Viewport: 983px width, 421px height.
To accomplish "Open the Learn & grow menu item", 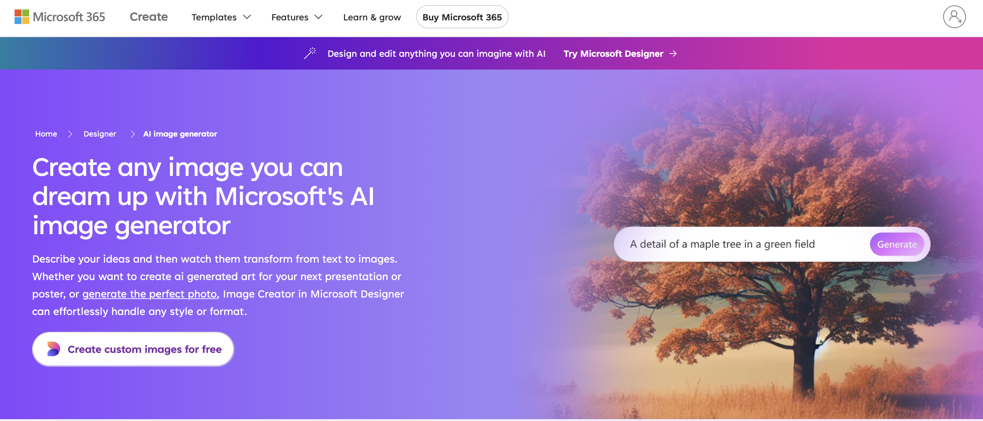I will pyautogui.click(x=372, y=17).
